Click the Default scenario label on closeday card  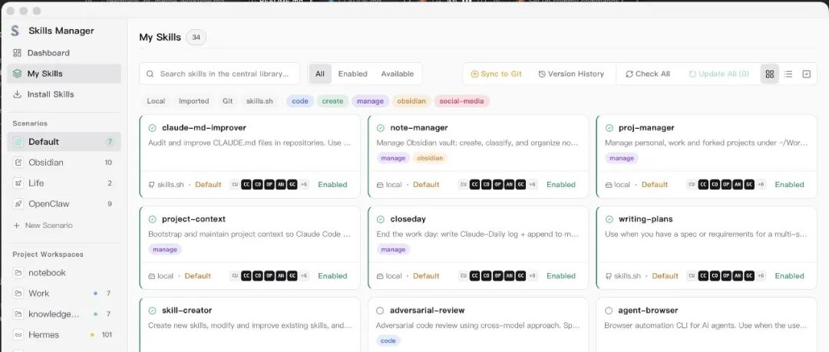click(x=426, y=276)
